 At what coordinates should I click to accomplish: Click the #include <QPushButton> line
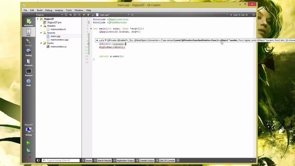tap(110, 23)
